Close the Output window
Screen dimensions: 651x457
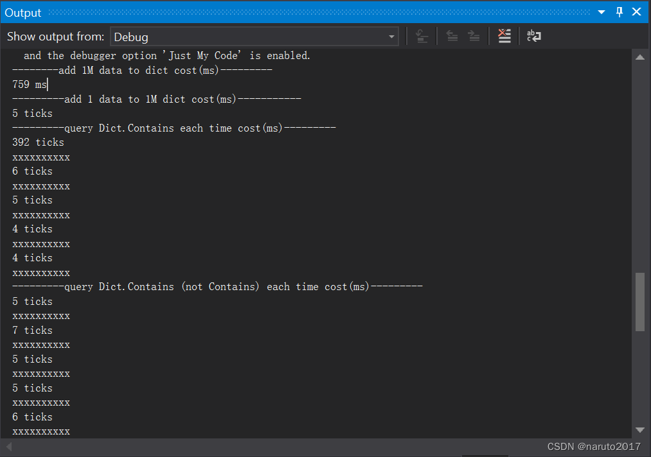(x=636, y=12)
